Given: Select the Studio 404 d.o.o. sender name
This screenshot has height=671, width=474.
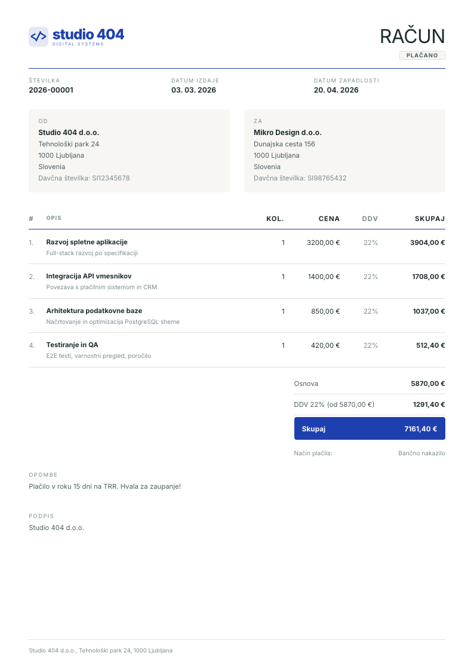Looking at the screenshot, I should (69, 133).
